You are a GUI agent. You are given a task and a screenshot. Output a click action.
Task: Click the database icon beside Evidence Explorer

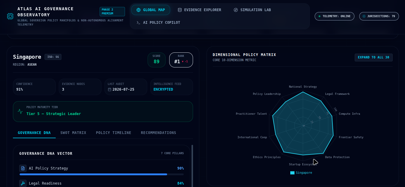coord(180,10)
